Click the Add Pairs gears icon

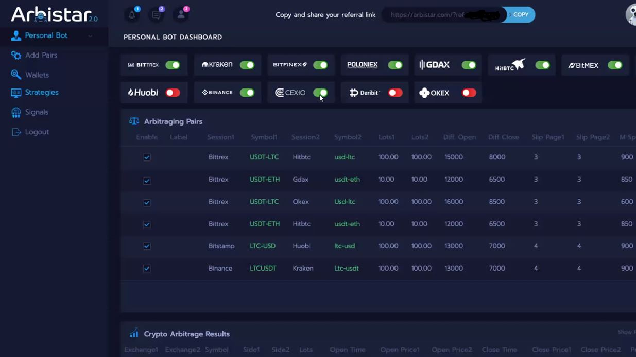(x=16, y=55)
